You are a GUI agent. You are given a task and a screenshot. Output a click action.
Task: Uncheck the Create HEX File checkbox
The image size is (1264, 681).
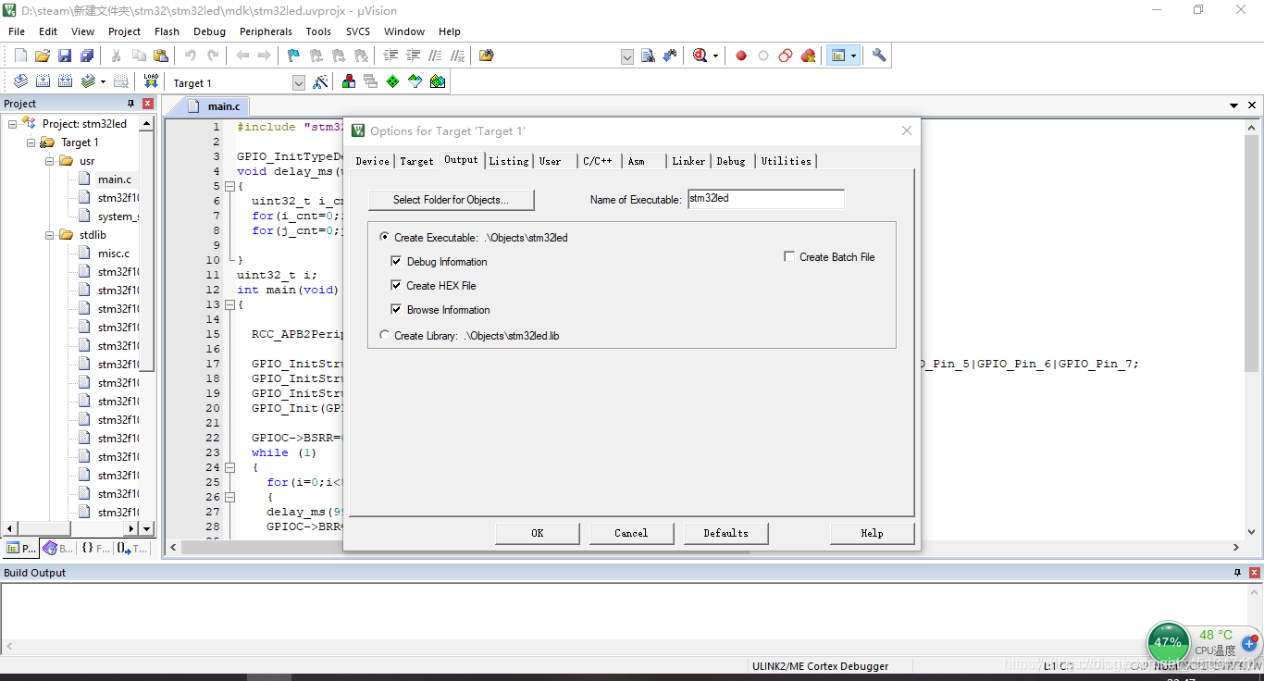click(396, 286)
